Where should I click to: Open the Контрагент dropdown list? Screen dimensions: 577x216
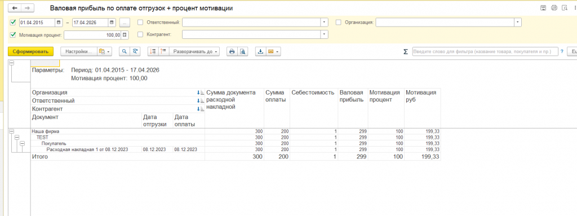click(x=324, y=34)
